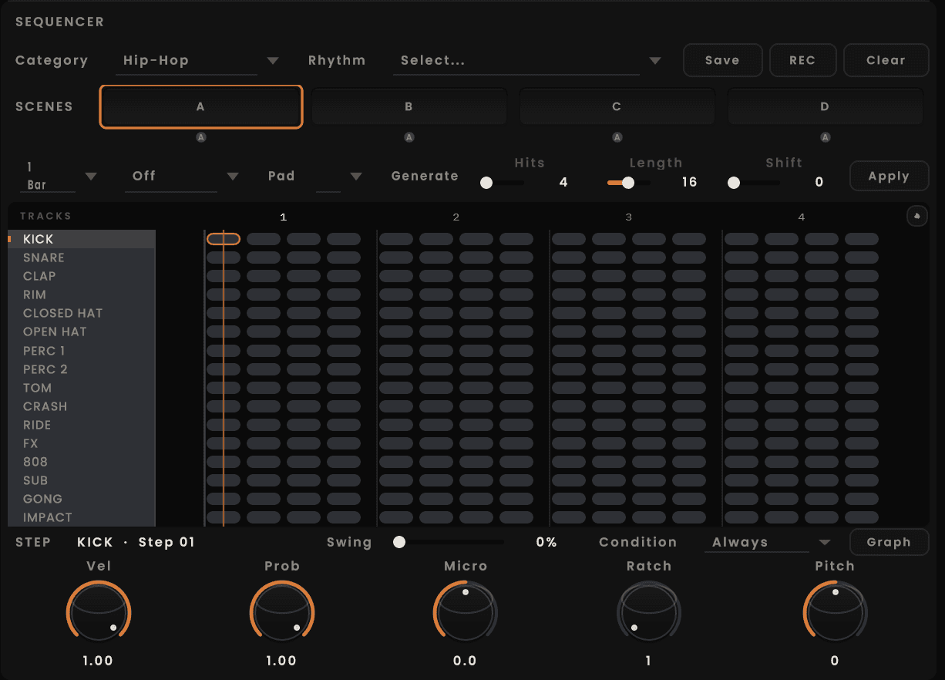The width and height of the screenshot is (945, 680).
Task: Clear the pattern with Clear button
Action: pos(886,60)
